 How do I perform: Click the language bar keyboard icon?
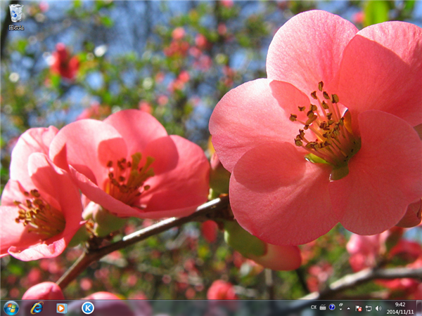(323, 308)
